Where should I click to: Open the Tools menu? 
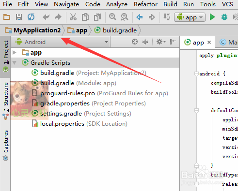[208, 4]
